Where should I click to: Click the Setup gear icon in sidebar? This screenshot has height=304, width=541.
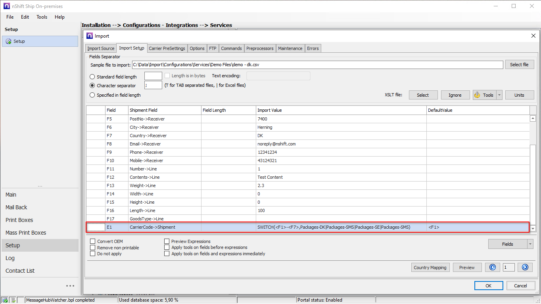click(x=8, y=41)
